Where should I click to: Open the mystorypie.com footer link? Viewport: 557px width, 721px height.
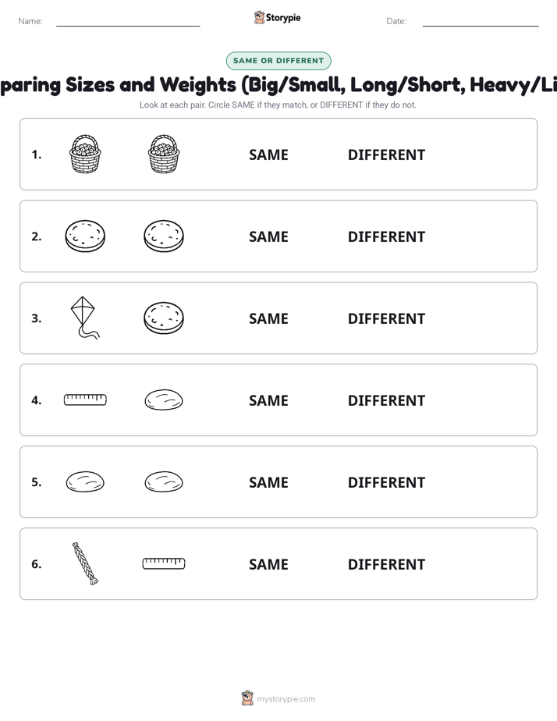click(286, 699)
